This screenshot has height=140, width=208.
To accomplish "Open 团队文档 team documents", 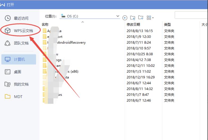I will [x=17, y=43].
